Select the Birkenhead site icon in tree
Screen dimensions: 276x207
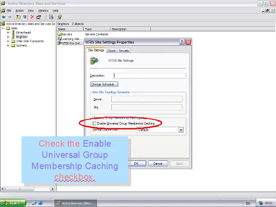(13, 32)
